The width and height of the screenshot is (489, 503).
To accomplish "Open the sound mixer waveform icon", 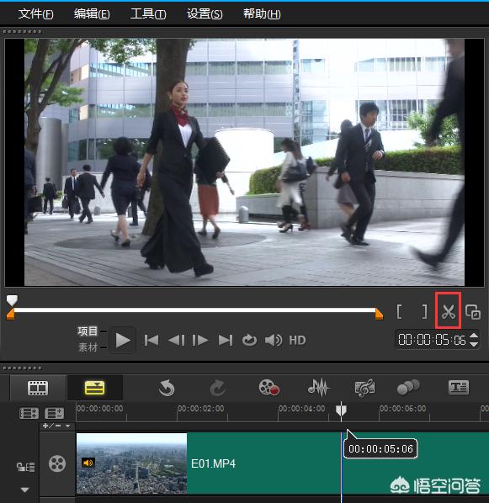I will (318, 387).
